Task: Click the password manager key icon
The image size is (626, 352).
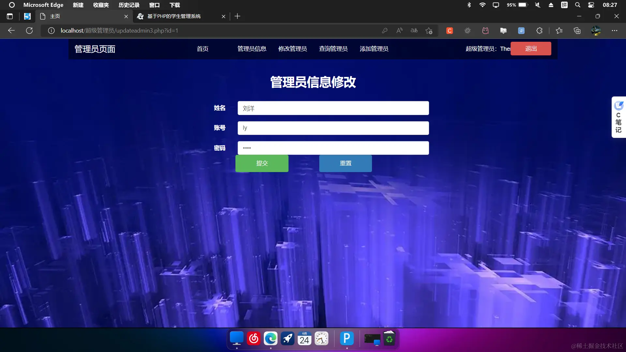Action: coord(385,31)
